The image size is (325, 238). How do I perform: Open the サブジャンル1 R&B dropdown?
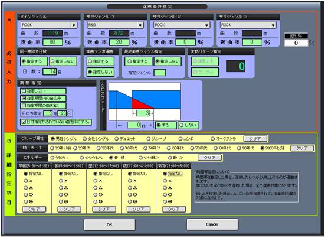coord(115,25)
